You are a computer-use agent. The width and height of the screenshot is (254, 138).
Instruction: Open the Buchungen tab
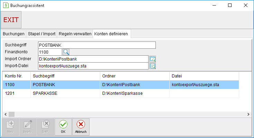[13, 34]
